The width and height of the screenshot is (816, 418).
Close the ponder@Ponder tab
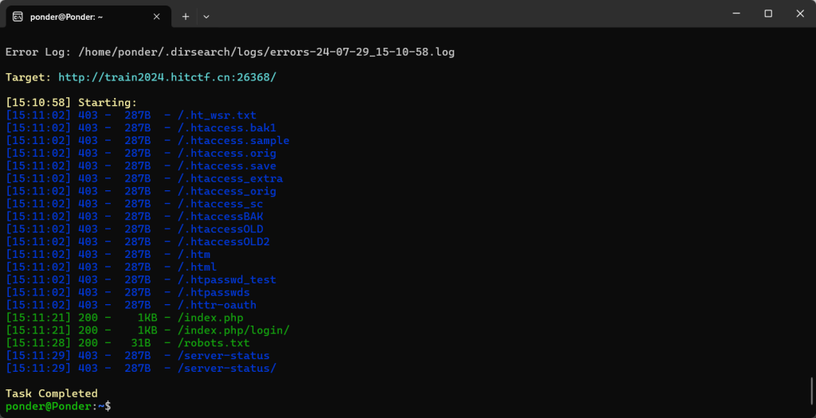pyautogui.click(x=156, y=16)
